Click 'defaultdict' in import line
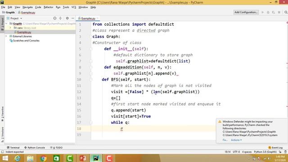Image resolution: width=288 pixels, height=162 pixels. pyautogui.click(x=161, y=24)
